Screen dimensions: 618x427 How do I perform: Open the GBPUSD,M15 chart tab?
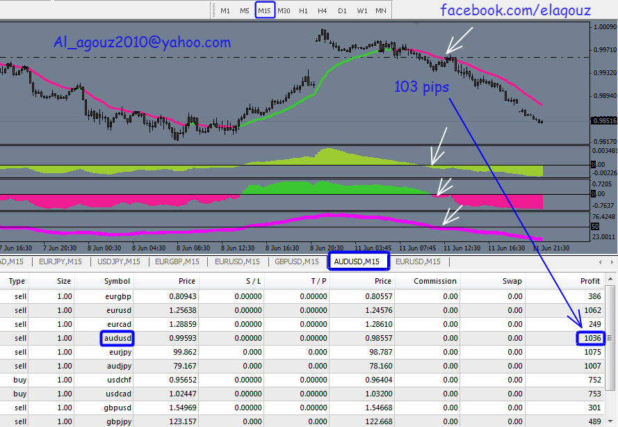tap(297, 261)
